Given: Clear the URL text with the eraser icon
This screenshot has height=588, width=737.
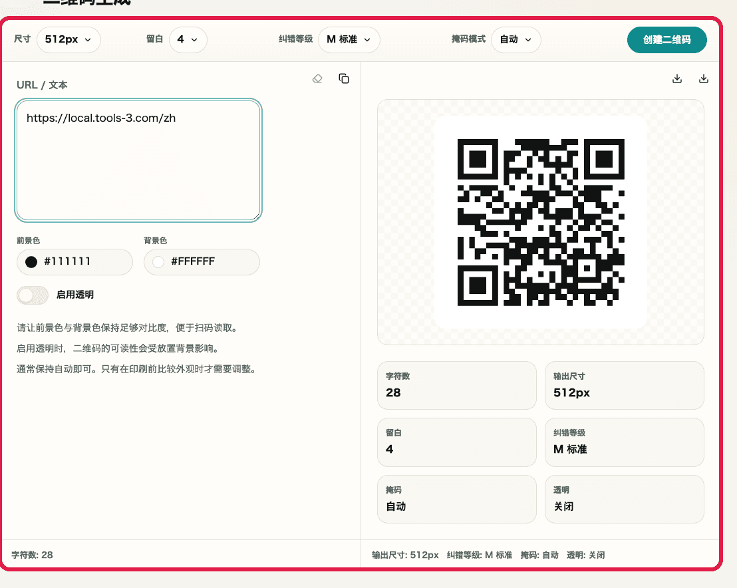Looking at the screenshot, I should pyautogui.click(x=317, y=78).
